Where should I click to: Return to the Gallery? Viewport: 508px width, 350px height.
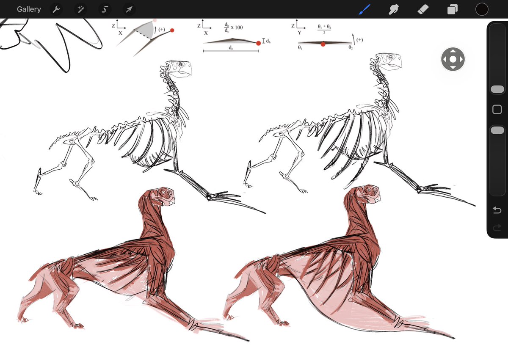[29, 9]
